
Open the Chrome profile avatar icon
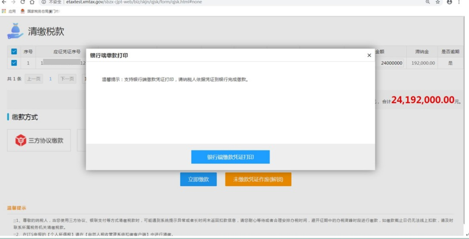click(x=449, y=2)
